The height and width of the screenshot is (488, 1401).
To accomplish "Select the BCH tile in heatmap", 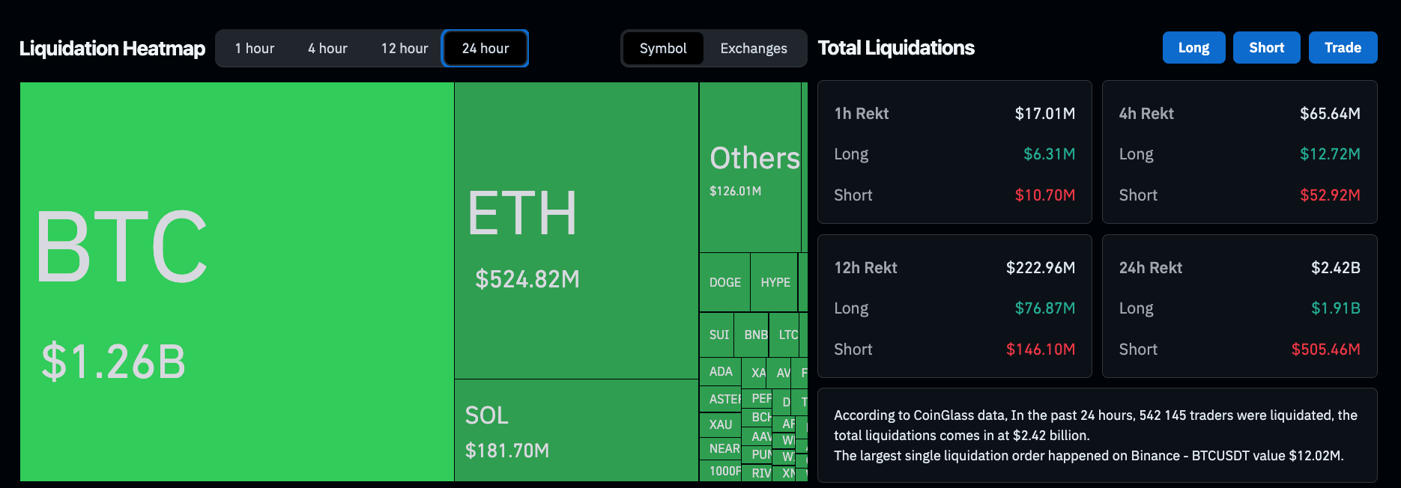I will tap(757, 417).
